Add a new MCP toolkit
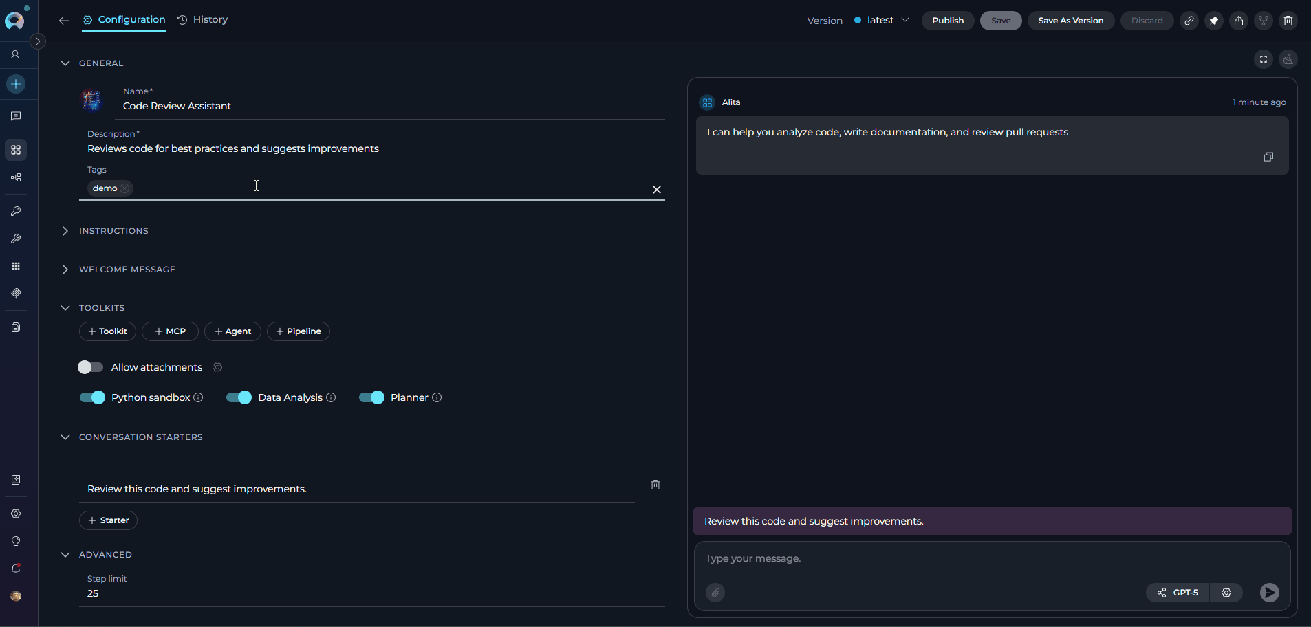This screenshot has width=1311, height=627. (x=170, y=331)
